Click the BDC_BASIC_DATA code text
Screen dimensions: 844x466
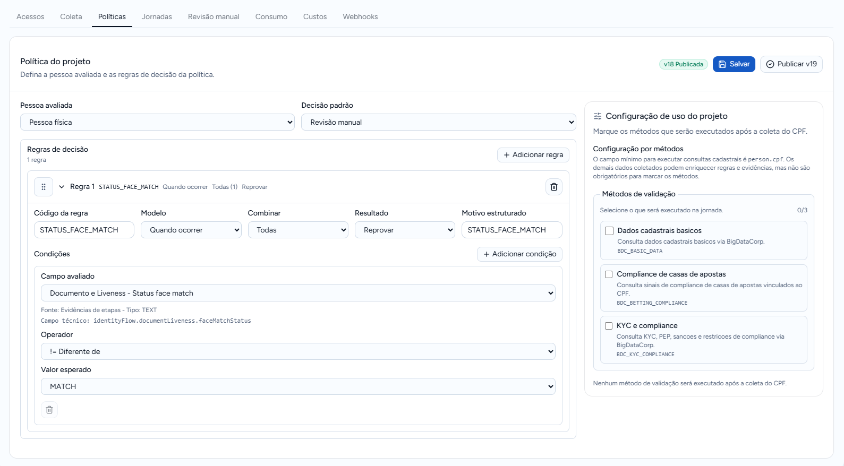[x=640, y=251]
